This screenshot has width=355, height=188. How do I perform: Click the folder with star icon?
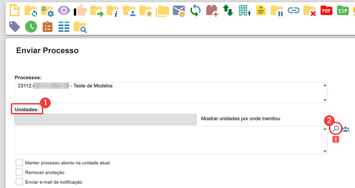146,11
